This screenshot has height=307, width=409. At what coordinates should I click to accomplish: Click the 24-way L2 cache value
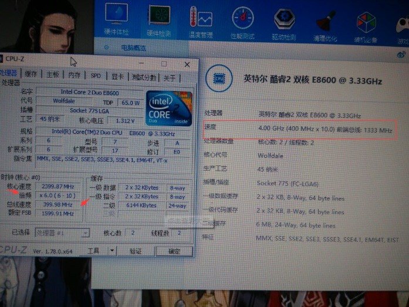(x=178, y=205)
